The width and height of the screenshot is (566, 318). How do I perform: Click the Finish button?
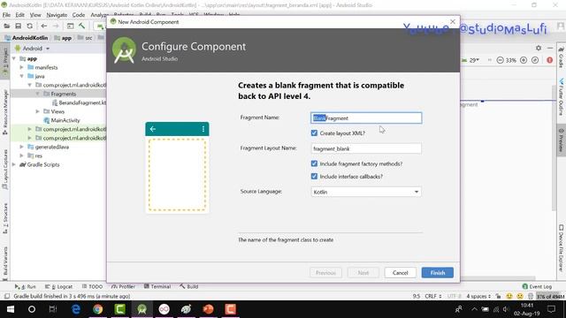438,273
